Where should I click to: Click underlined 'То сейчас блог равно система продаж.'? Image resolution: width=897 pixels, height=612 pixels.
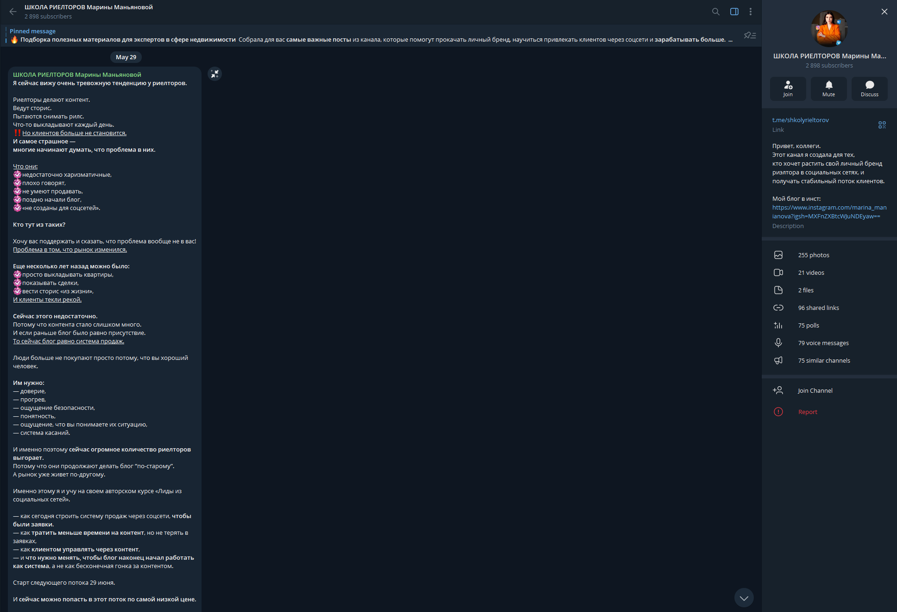pos(69,341)
